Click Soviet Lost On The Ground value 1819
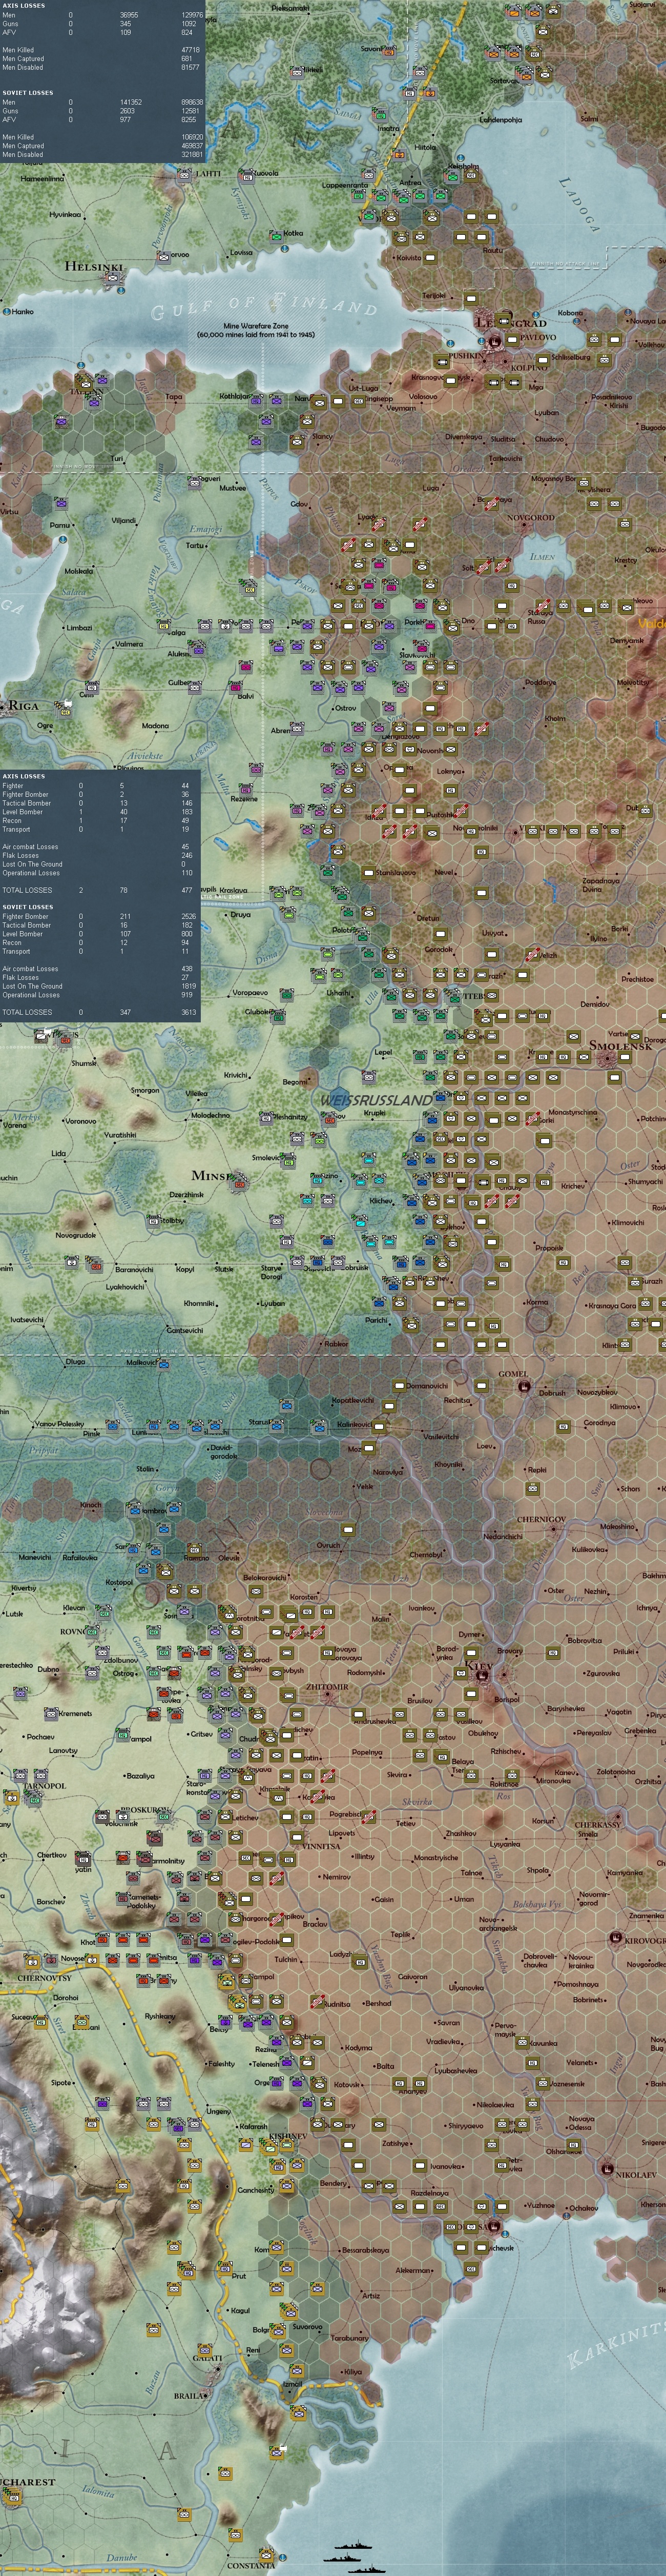Image resolution: width=666 pixels, height=2576 pixels. click(189, 986)
